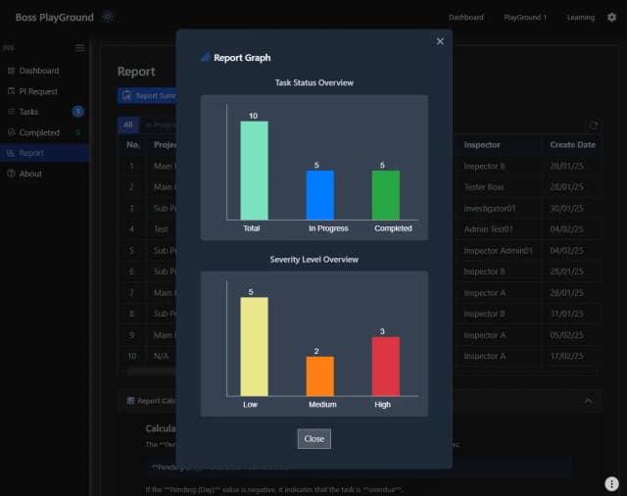
Task: Open the PlayGround 1 header link
Action: 525,18
